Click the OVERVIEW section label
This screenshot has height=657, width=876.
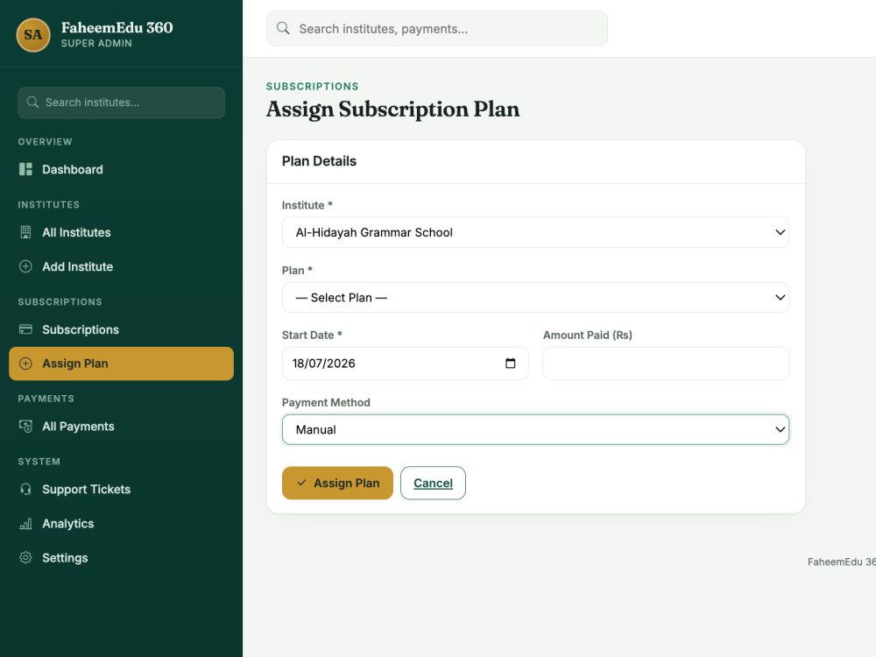coord(45,142)
